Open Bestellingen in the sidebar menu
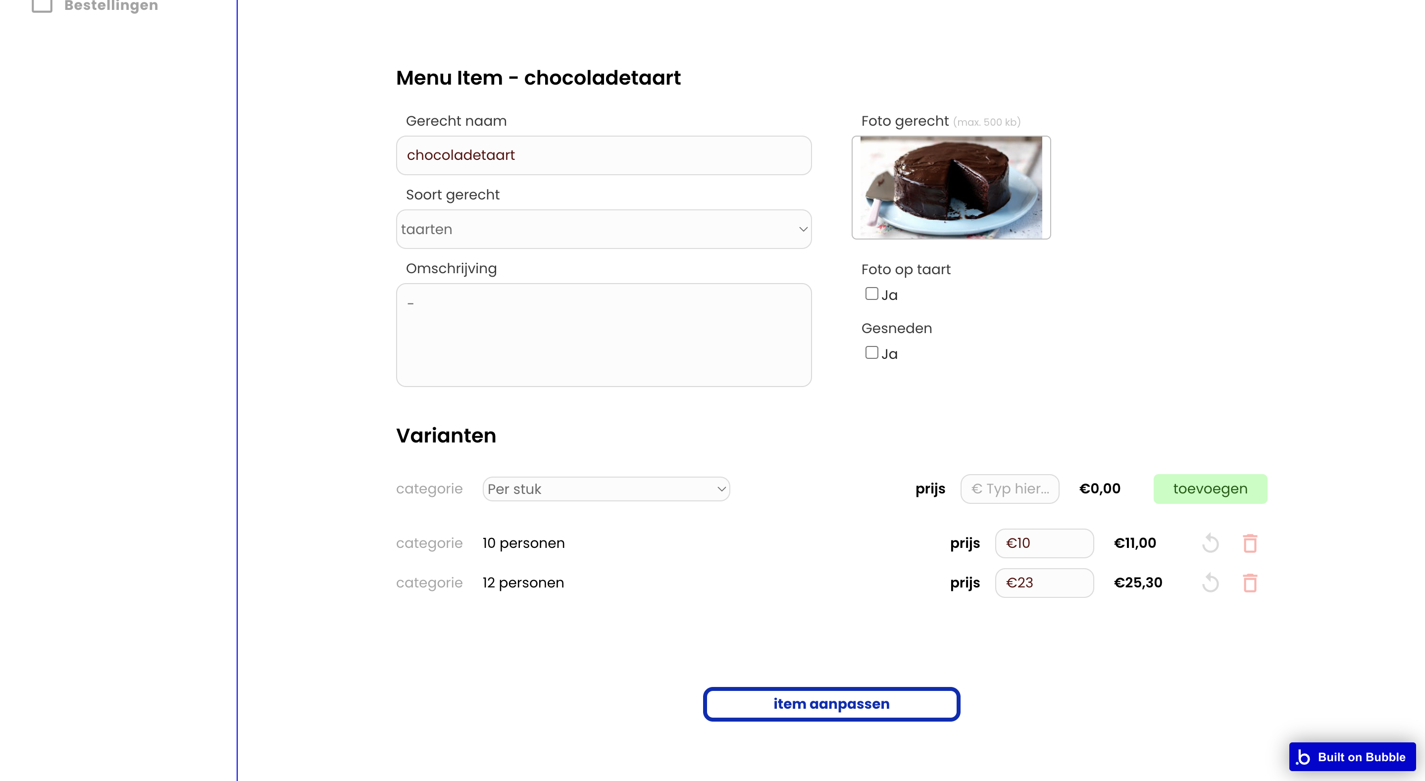This screenshot has height=781, width=1425. (110, 5)
